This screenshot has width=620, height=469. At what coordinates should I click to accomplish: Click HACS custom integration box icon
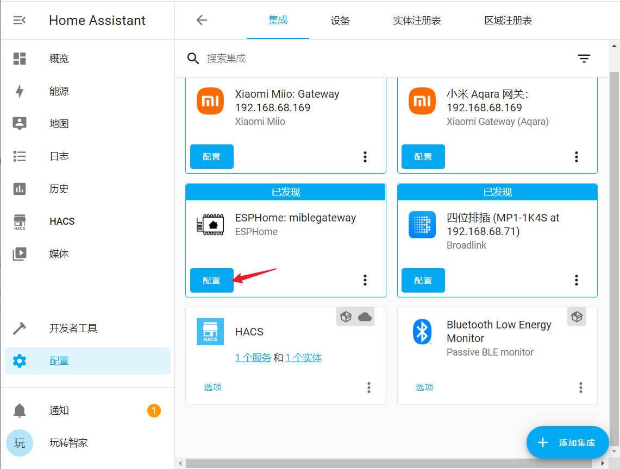[x=346, y=317]
